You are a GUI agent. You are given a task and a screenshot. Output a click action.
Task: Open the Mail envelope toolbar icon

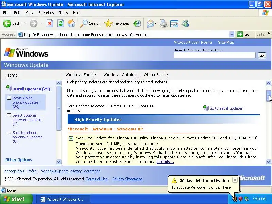[x=150, y=23]
